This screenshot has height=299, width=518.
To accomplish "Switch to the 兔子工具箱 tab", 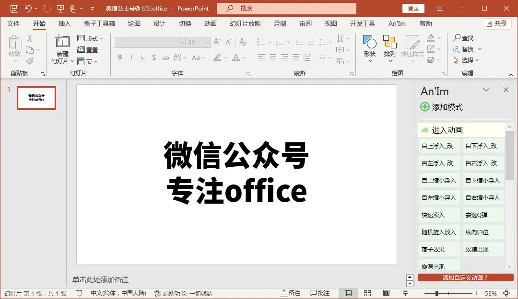I will pos(99,23).
